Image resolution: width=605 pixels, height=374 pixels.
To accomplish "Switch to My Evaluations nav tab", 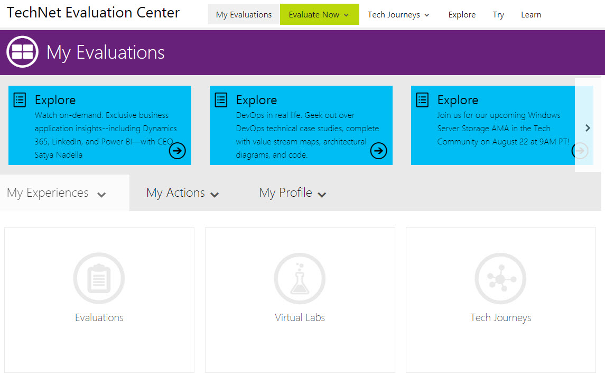I will [244, 15].
